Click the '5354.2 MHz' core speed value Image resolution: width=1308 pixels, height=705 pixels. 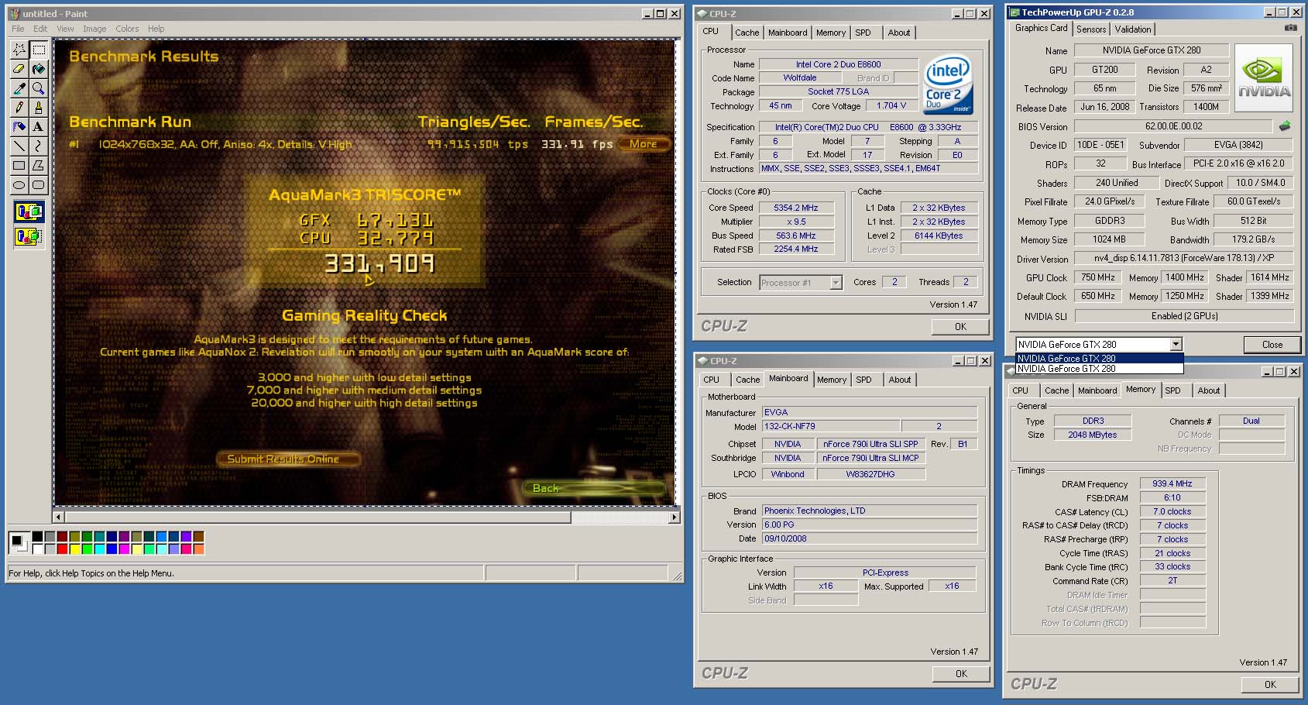coord(795,208)
